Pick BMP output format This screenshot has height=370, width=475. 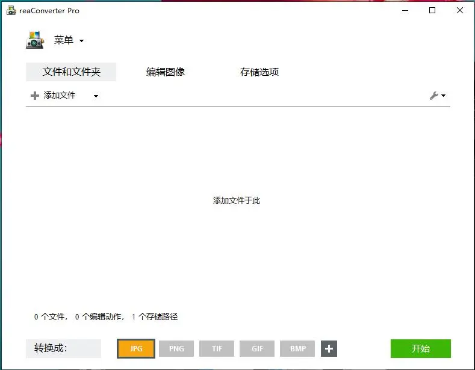coord(297,348)
